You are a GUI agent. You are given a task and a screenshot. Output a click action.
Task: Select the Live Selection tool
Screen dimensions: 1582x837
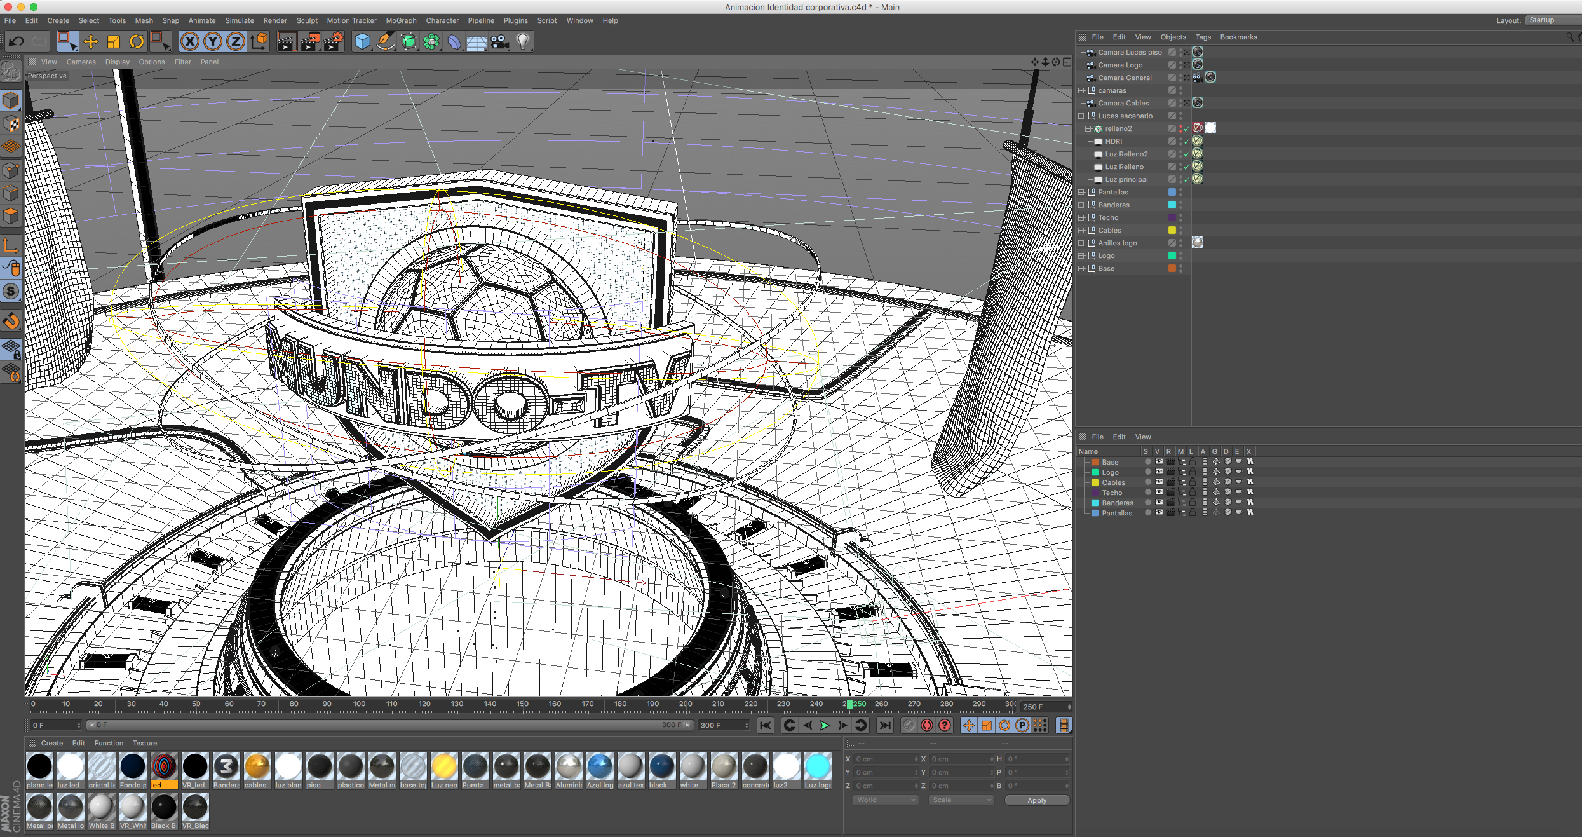pyautogui.click(x=67, y=42)
